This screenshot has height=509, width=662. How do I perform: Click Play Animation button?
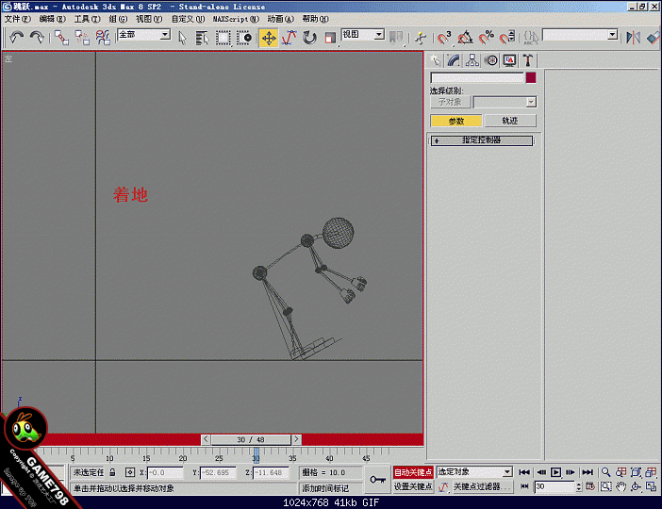click(556, 472)
